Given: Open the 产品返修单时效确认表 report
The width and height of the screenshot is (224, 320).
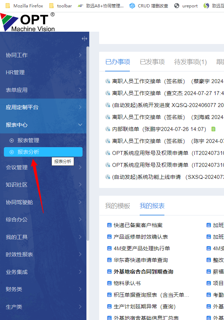Looking at the screenshot, I should coord(141,237).
